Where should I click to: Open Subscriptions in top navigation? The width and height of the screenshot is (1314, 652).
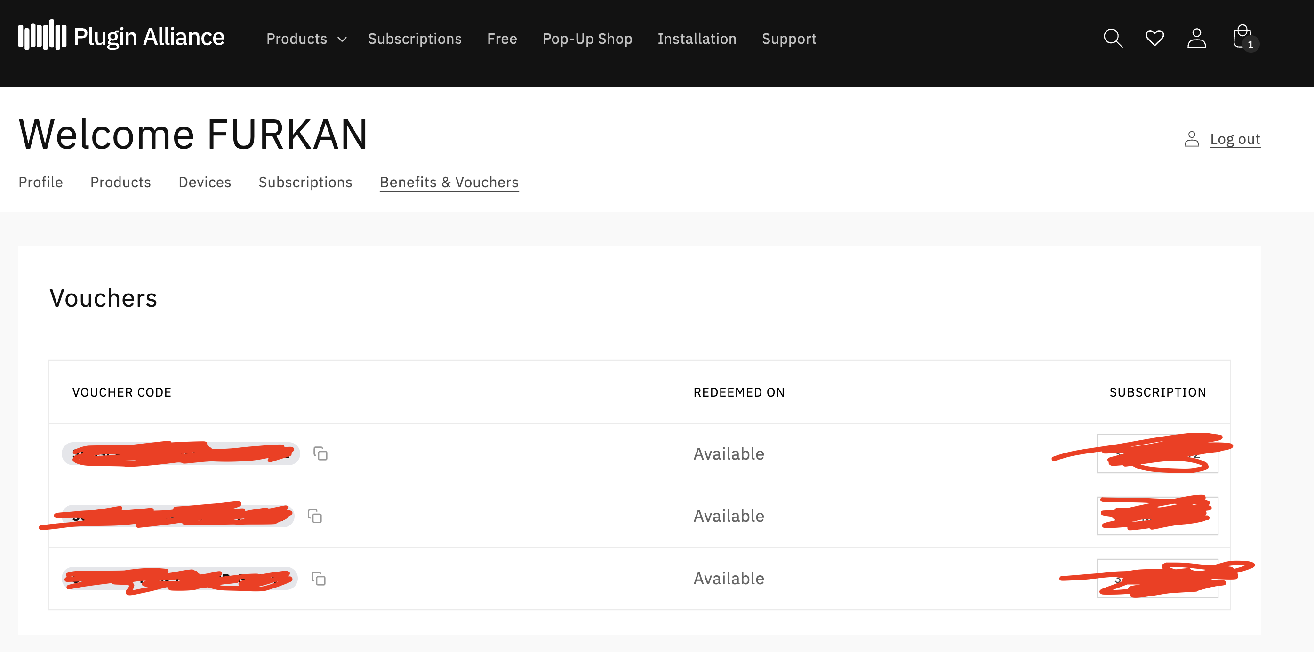[x=415, y=39]
